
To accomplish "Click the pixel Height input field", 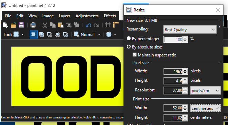I will point(173,81).
